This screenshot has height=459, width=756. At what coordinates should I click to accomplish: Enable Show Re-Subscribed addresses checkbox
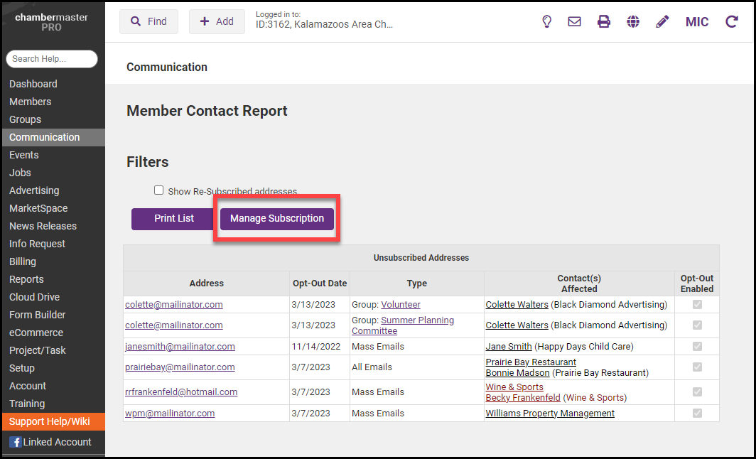[159, 190]
